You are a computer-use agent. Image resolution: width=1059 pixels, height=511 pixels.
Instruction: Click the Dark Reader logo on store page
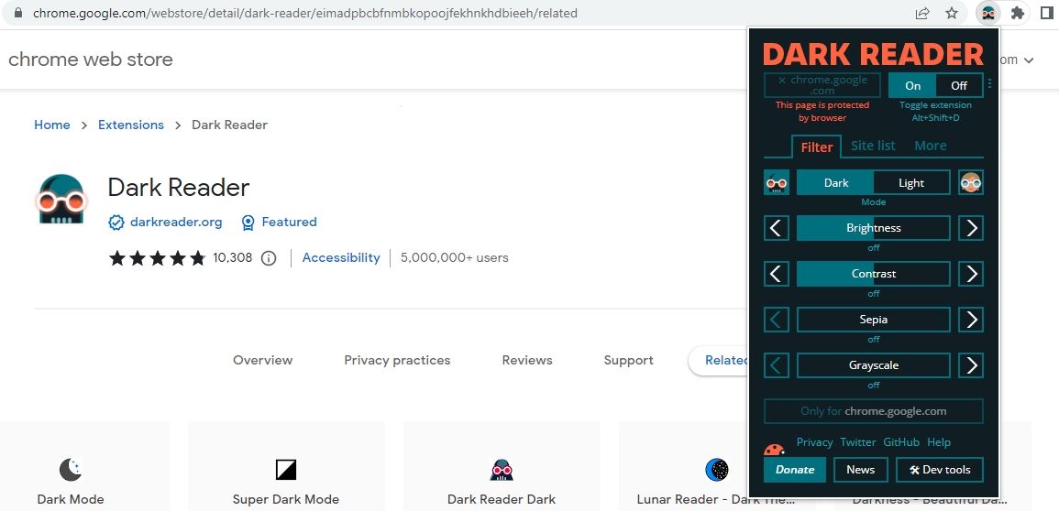pyautogui.click(x=61, y=200)
